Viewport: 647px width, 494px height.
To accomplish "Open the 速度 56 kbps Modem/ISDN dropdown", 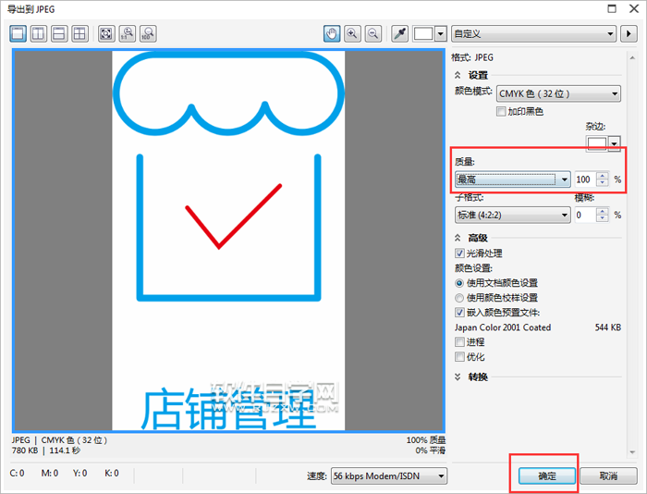I will tap(389, 475).
